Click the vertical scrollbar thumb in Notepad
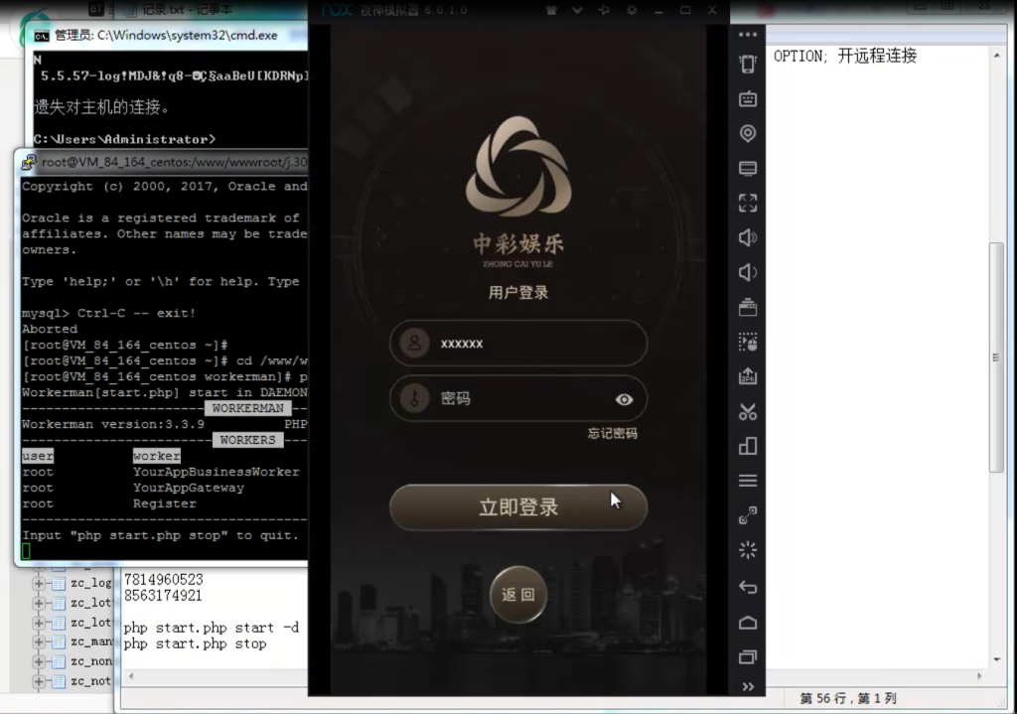The image size is (1017, 714). [x=995, y=357]
